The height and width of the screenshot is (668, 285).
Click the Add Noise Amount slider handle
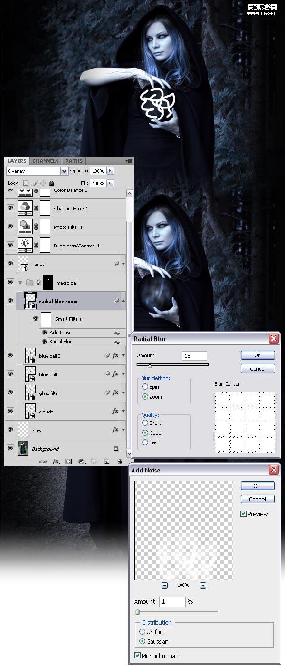(x=138, y=612)
